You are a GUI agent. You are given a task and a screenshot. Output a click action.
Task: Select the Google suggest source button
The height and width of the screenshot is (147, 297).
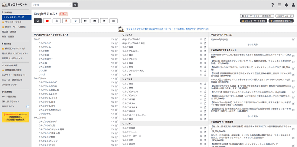(38, 21)
